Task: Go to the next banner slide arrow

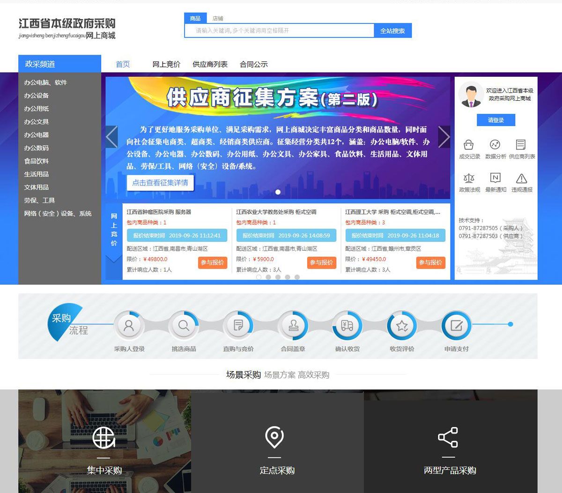Action: click(x=444, y=137)
